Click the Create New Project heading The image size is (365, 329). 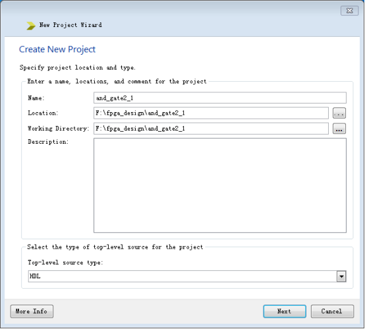(57, 49)
